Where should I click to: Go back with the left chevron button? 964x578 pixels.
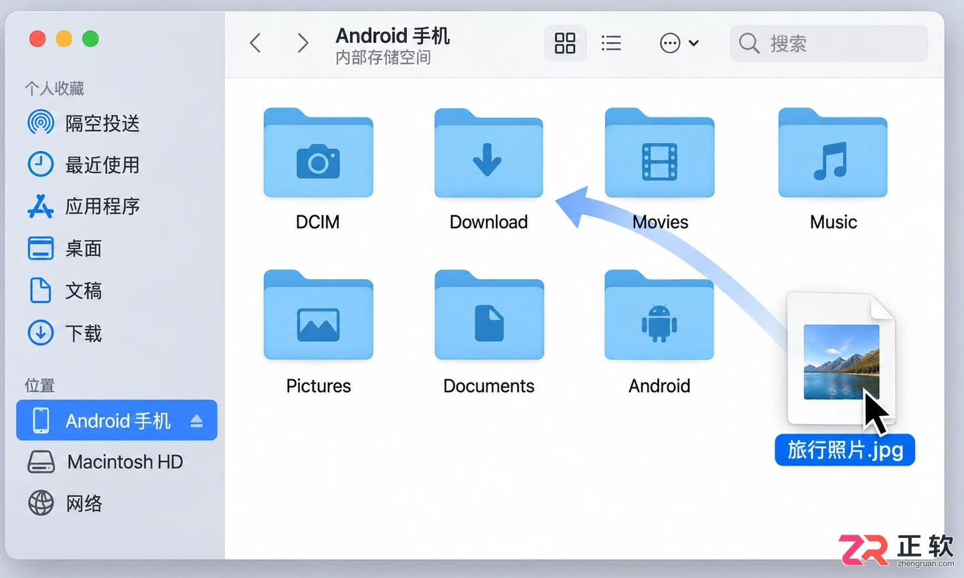(255, 43)
